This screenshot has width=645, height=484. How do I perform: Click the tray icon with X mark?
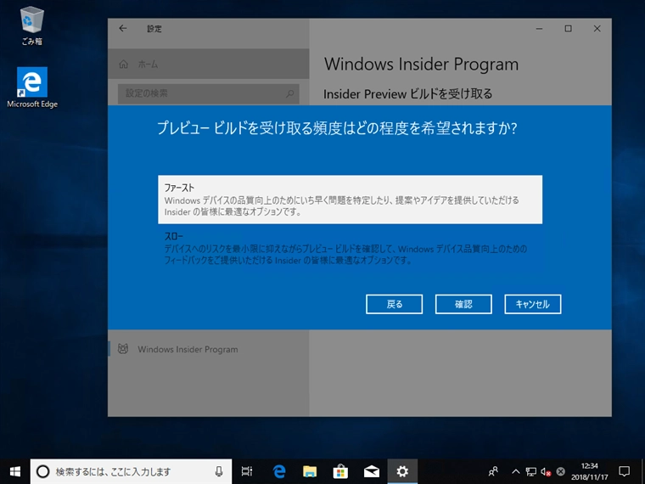[x=561, y=471]
